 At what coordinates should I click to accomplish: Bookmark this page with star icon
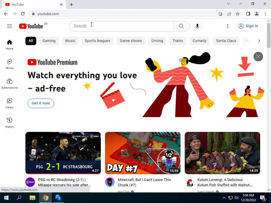238,14
